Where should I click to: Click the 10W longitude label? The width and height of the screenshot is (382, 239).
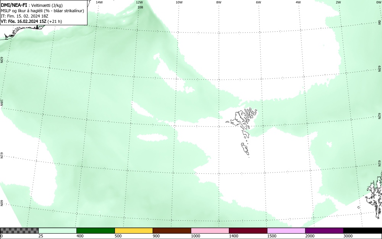(179, 2)
